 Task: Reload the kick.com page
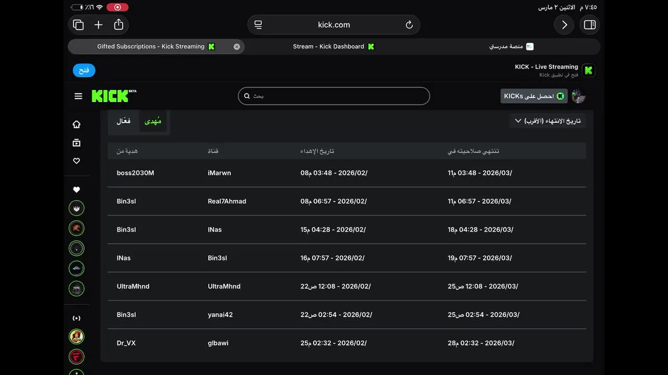409,24
